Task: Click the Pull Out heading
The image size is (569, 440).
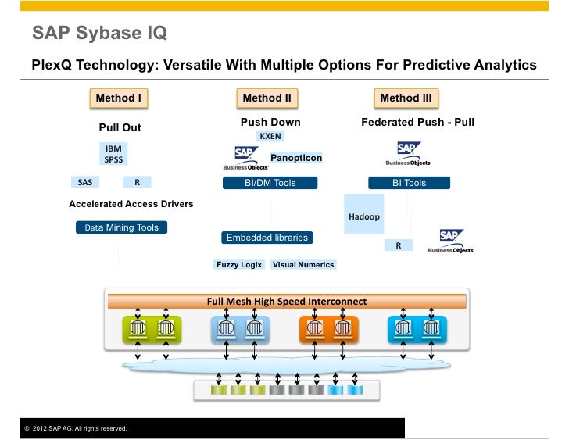Action: 120,127
